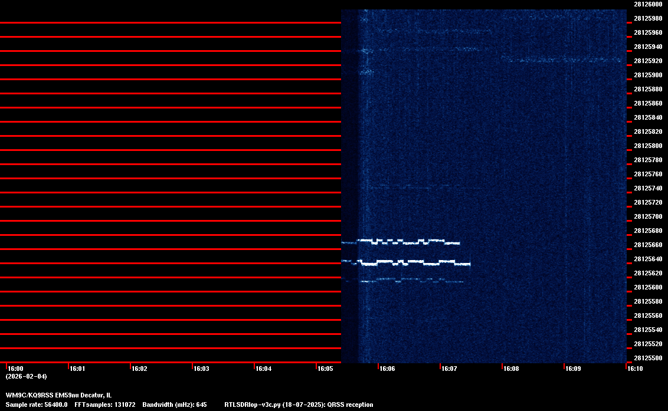Click the Sample rate 56400.0 text
This screenshot has width=668, height=411.
[x=37, y=405]
